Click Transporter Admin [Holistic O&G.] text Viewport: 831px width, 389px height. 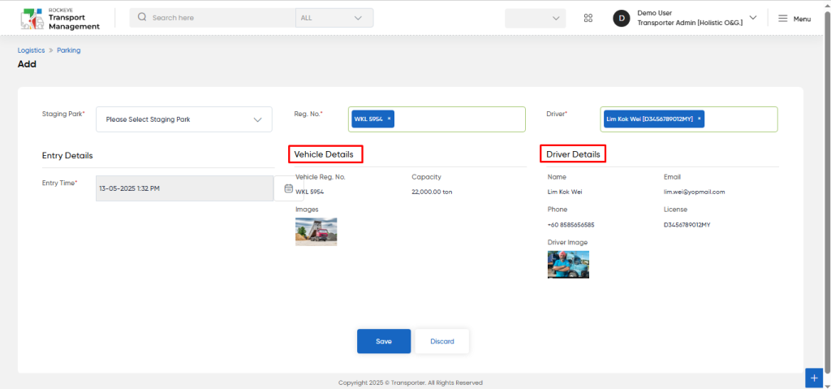pos(690,23)
